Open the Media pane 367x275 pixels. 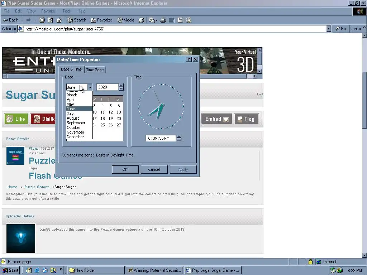click(126, 20)
